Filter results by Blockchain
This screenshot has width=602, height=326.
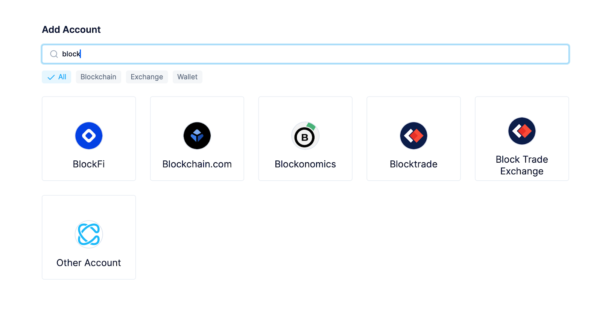[x=98, y=77]
